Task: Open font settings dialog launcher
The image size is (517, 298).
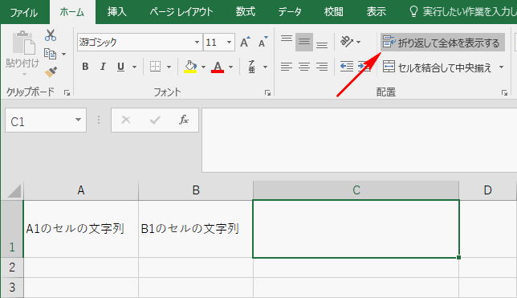Action: pos(267,93)
